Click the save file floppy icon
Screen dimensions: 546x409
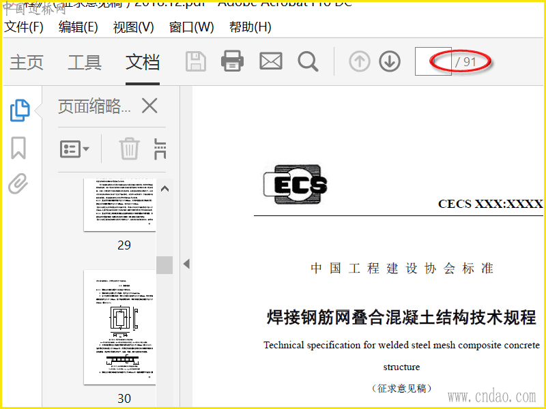pyautogui.click(x=196, y=61)
